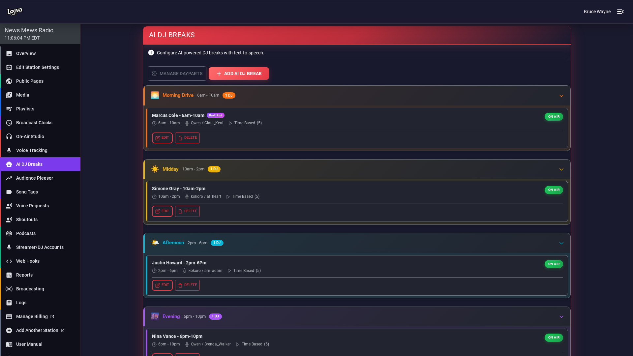Click the Evening daypart city icon

(155, 316)
